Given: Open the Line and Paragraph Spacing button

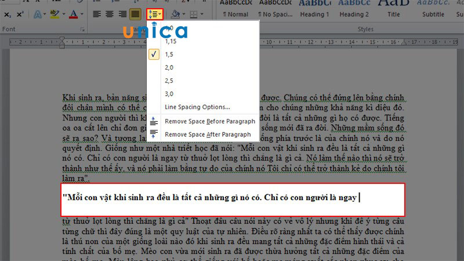Looking at the screenshot, I should 155,14.
